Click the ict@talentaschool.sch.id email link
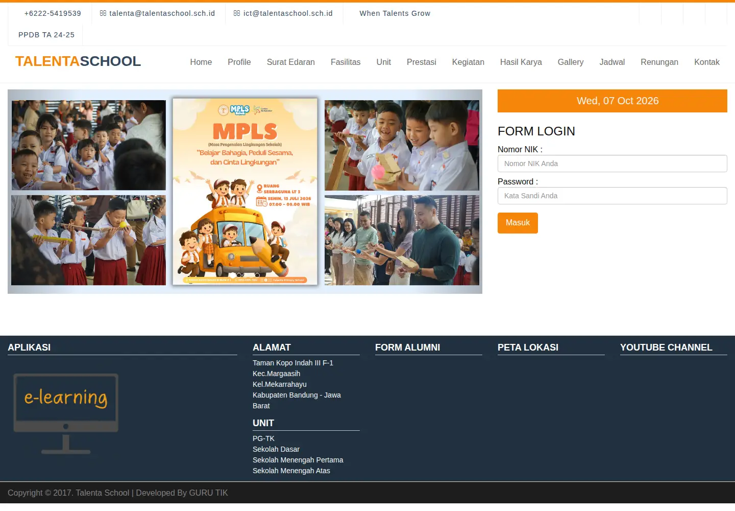735x511 pixels. coord(288,13)
